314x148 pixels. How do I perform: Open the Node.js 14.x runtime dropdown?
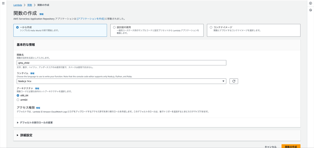(121, 81)
